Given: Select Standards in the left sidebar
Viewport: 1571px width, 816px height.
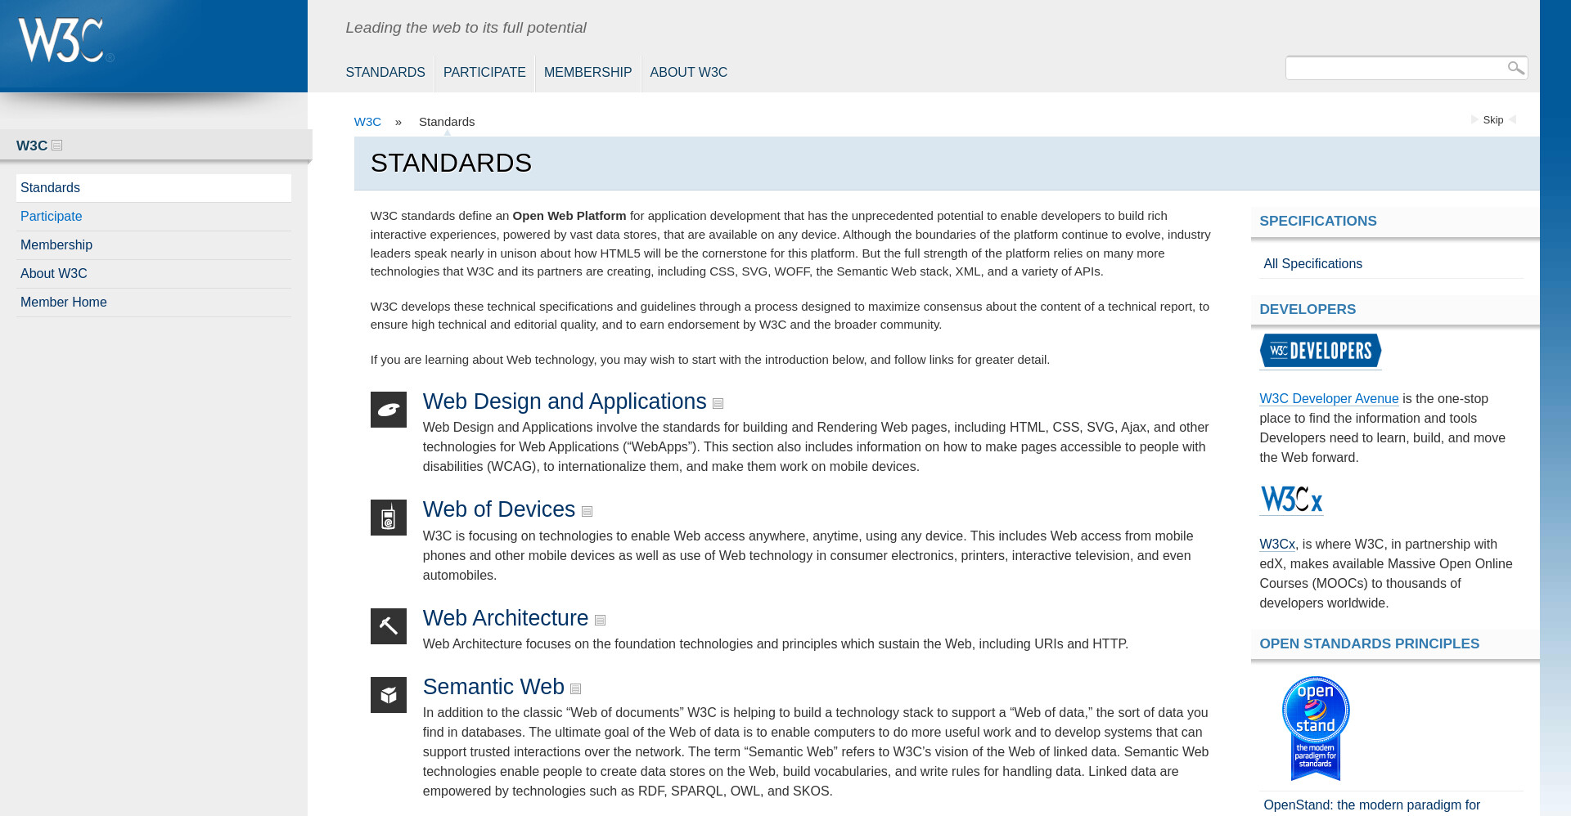Looking at the screenshot, I should point(154,188).
